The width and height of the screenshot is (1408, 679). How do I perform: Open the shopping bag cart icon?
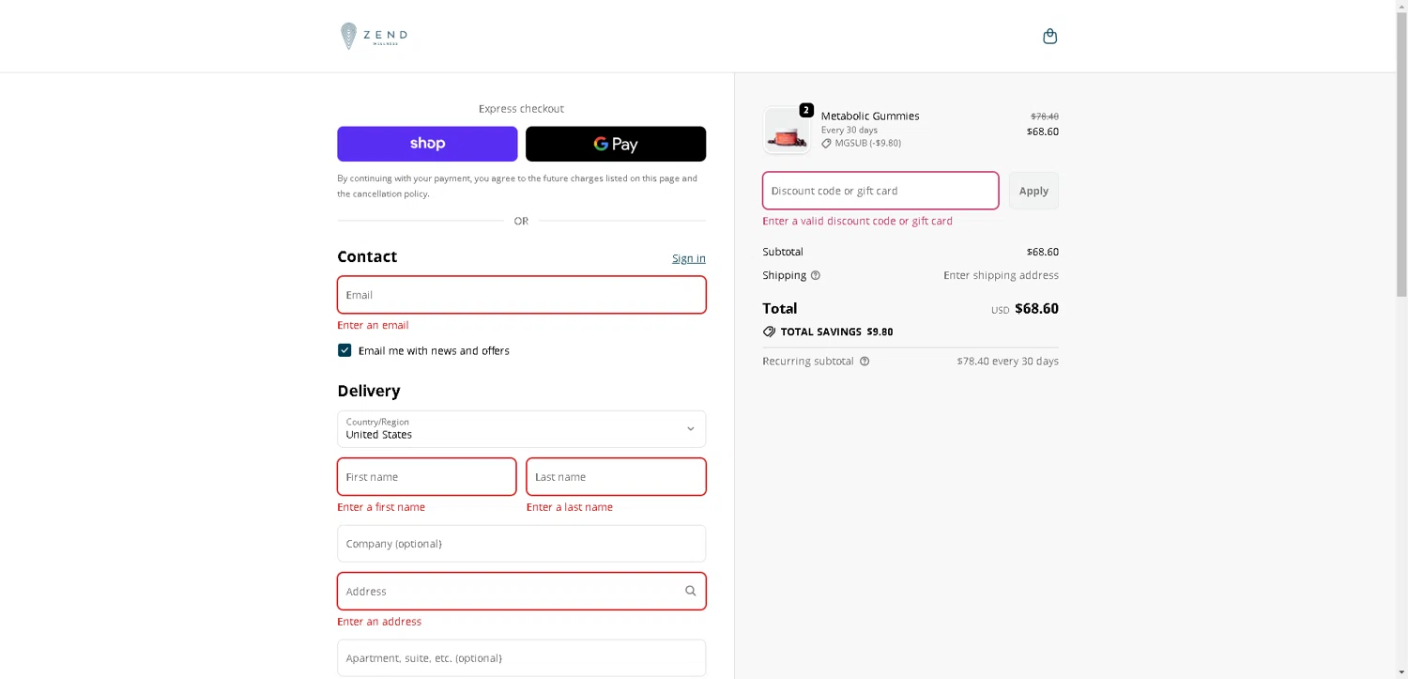click(1049, 37)
